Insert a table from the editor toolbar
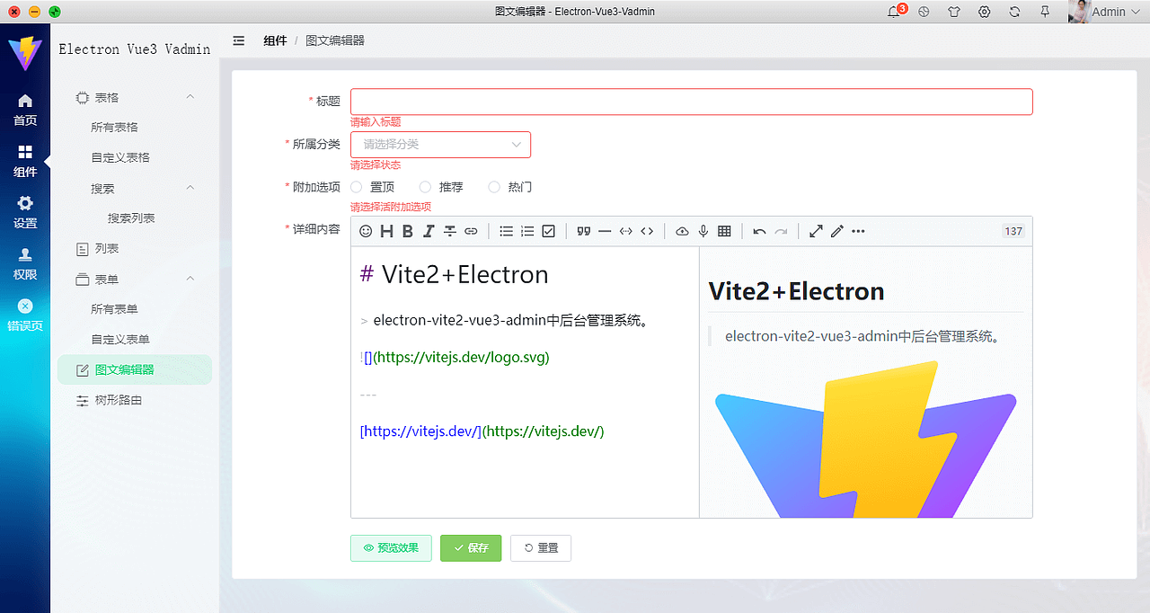 pos(725,231)
